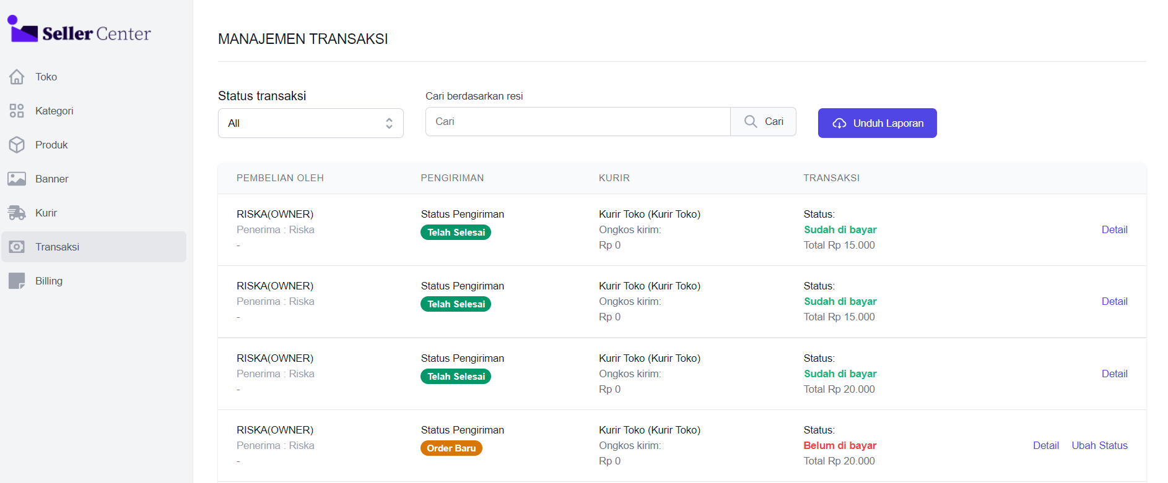This screenshot has width=1168, height=483.
Task: Click the Produk box icon
Action: pos(17,145)
